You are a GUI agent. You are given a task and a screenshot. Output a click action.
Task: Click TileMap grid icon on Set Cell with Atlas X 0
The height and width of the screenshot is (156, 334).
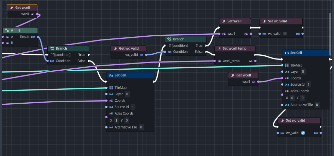287,65
